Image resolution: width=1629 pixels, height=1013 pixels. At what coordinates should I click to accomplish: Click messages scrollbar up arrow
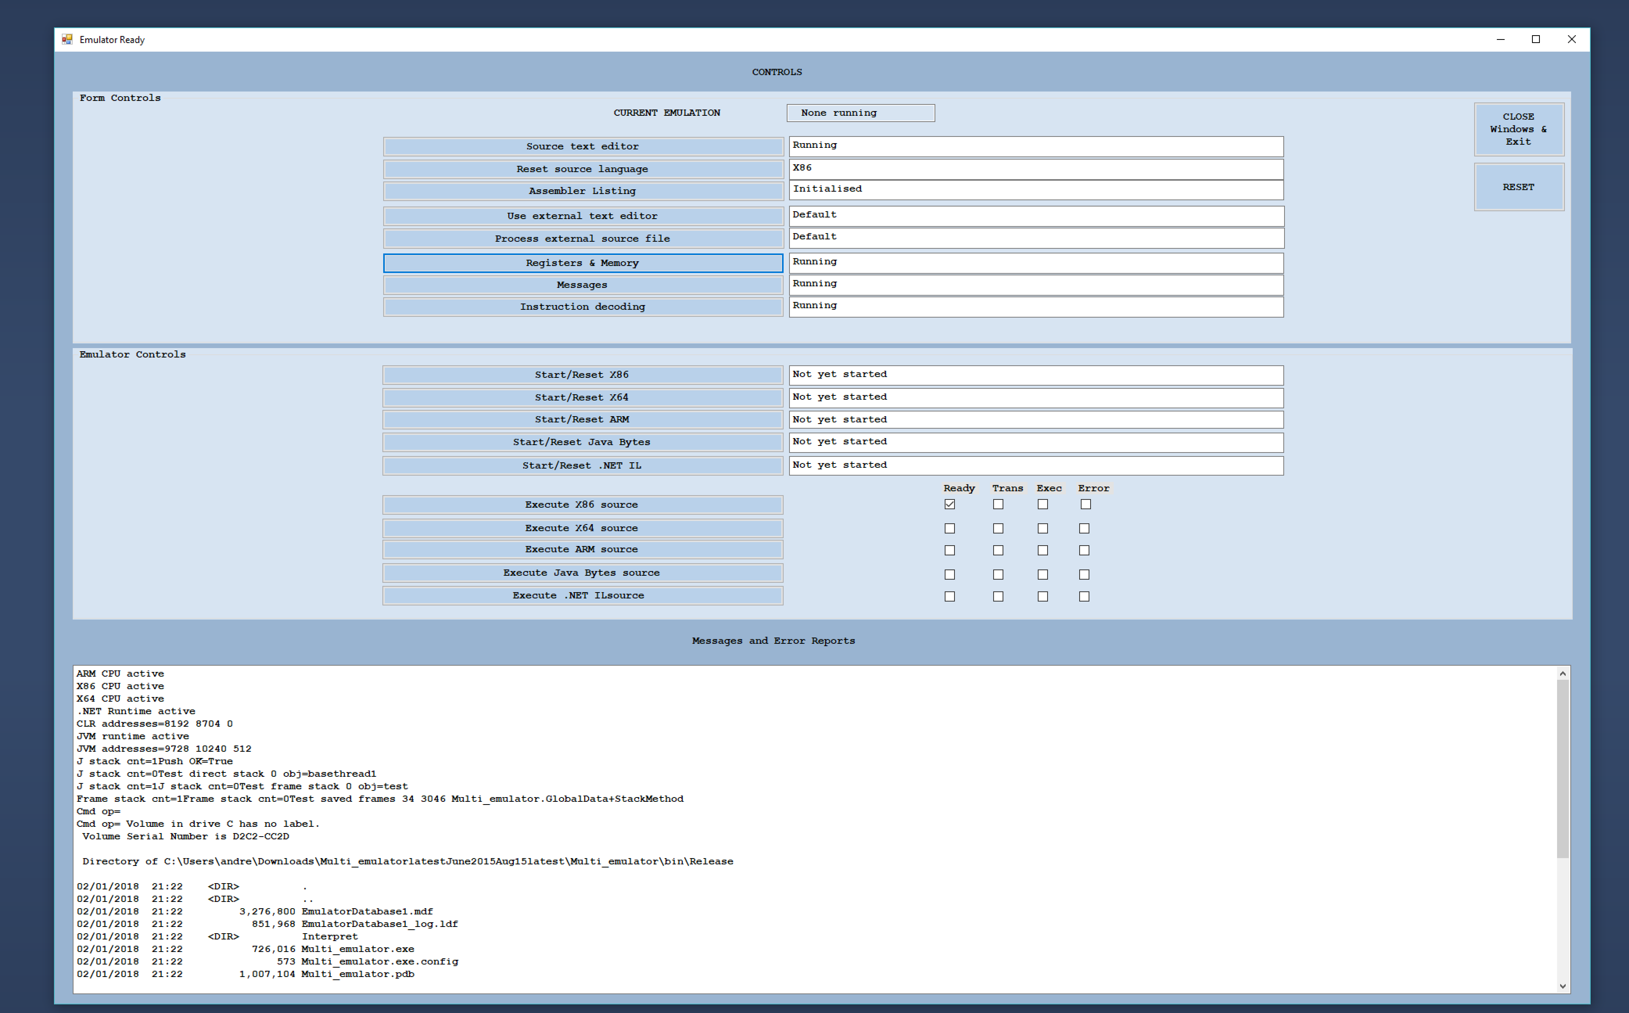[x=1563, y=674]
